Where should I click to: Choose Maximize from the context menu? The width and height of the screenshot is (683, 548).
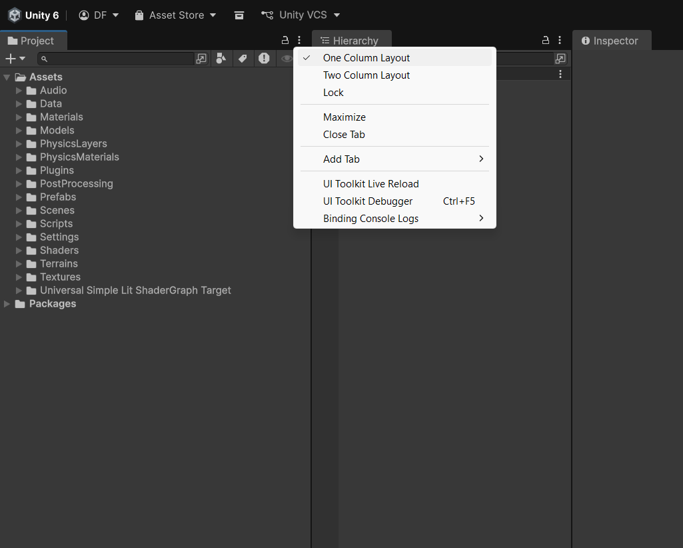click(394, 117)
